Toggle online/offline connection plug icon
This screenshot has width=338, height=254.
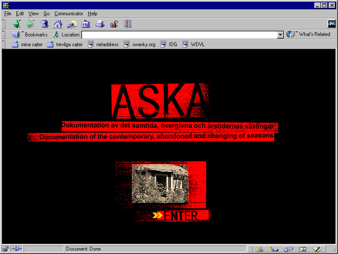[16, 249]
